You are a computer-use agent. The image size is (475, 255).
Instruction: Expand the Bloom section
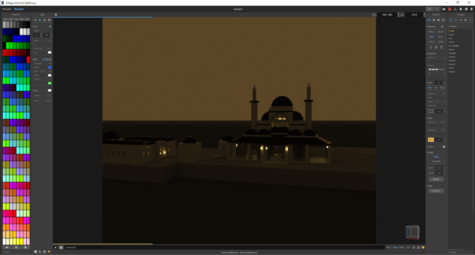pos(427,147)
